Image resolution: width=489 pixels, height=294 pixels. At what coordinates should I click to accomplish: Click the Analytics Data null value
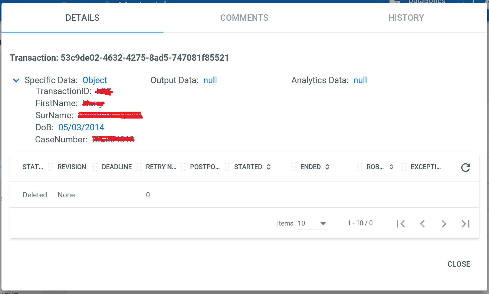[360, 80]
